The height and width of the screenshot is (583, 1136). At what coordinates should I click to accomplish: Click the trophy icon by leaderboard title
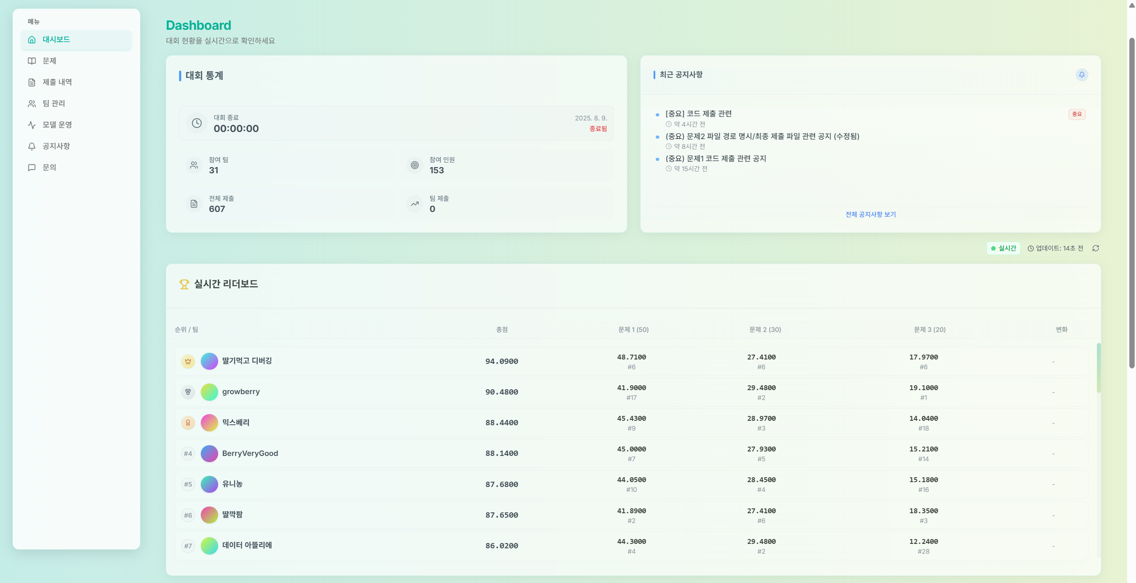184,284
